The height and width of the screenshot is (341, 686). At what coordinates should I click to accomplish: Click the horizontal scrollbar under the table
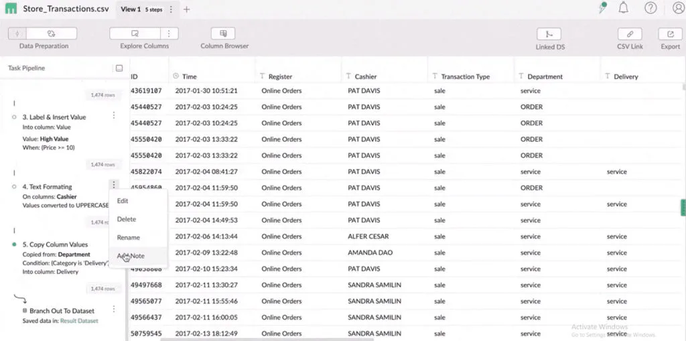pyautogui.click(x=267, y=339)
